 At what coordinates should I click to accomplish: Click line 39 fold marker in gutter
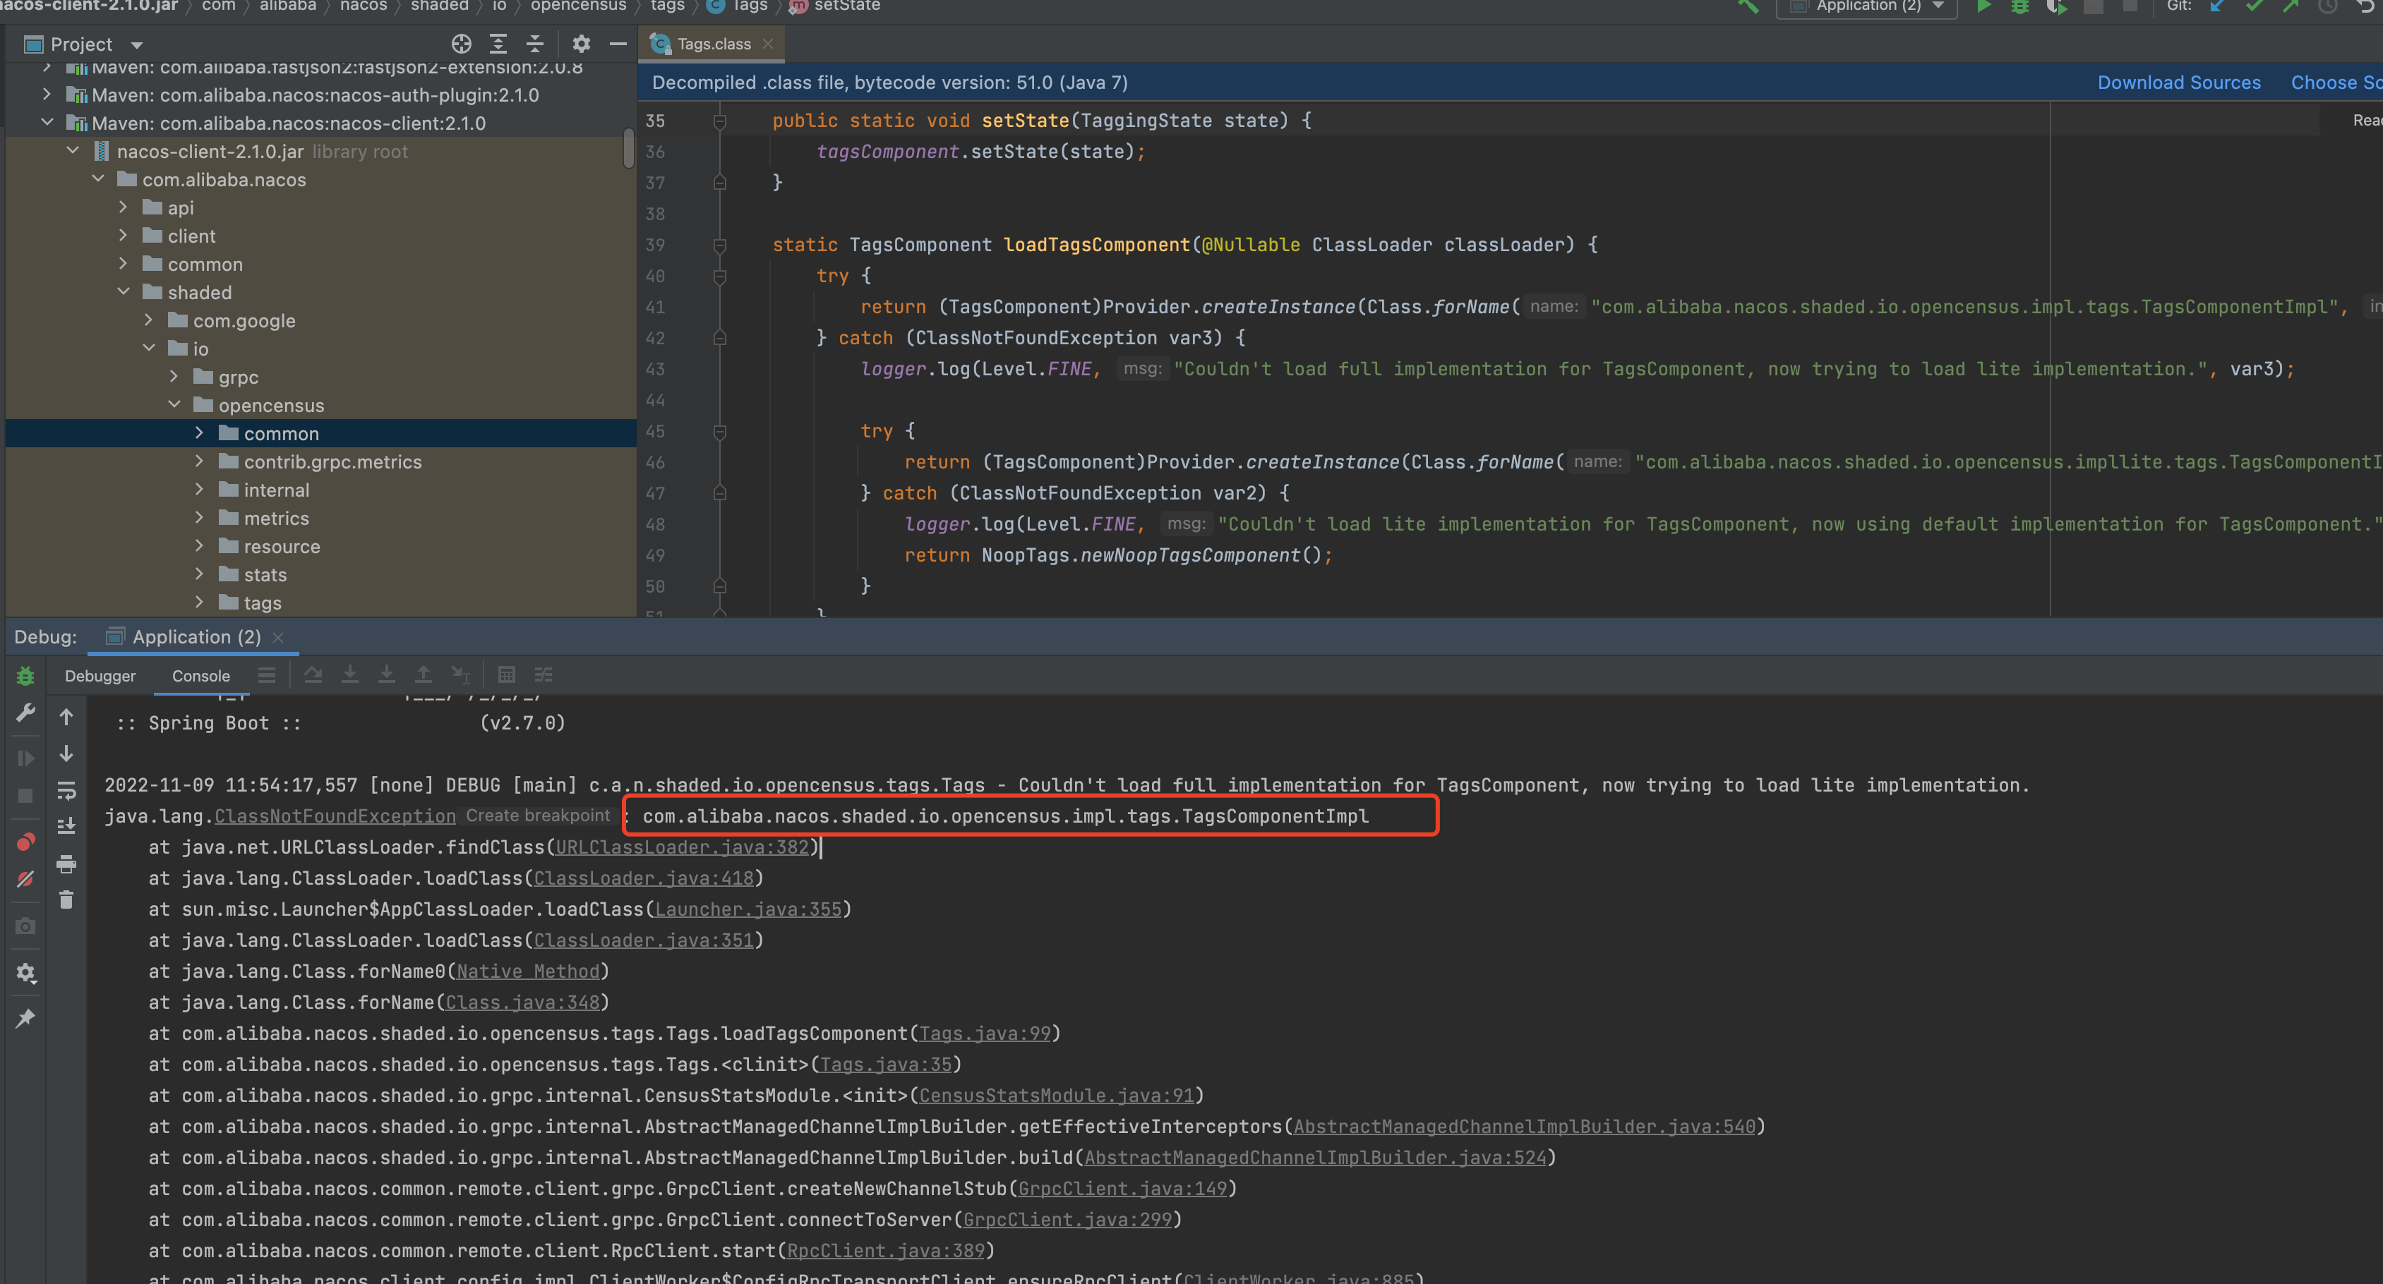[720, 245]
